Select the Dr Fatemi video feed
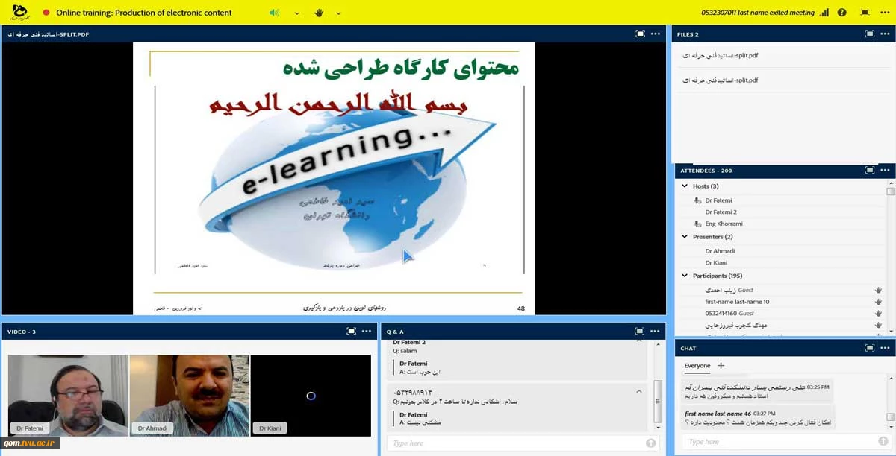The image size is (896, 456). (x=68, y=395)
